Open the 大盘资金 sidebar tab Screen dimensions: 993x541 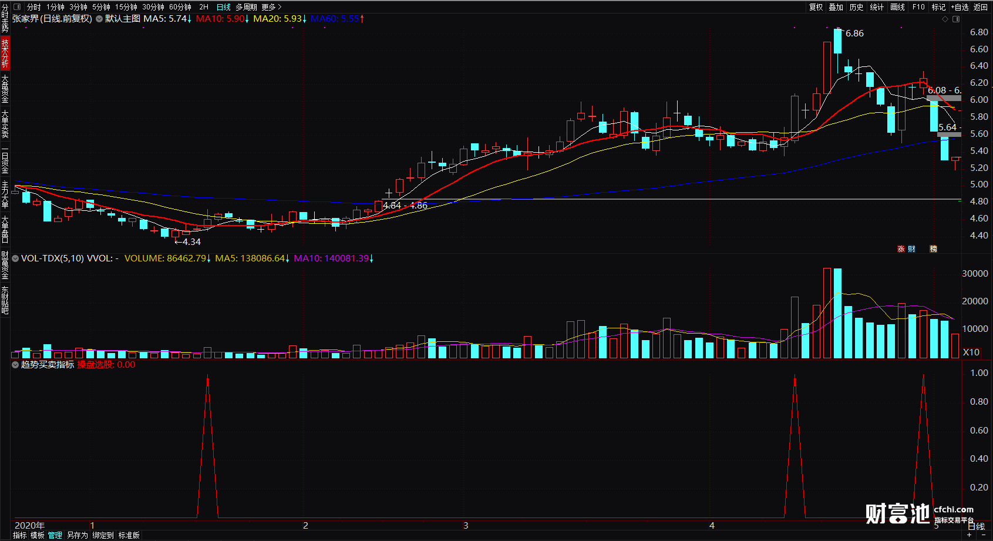point(5,88)
